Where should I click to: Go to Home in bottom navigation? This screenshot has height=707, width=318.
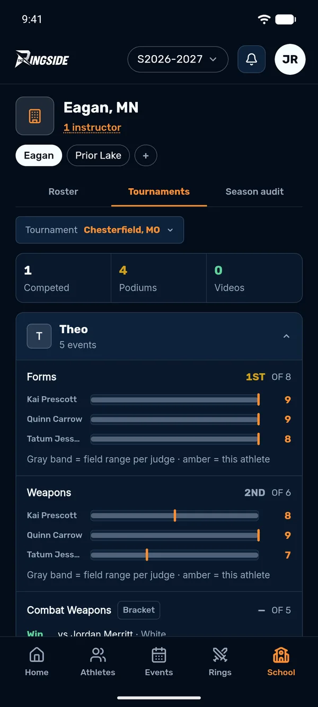click(x=37, y=661)
